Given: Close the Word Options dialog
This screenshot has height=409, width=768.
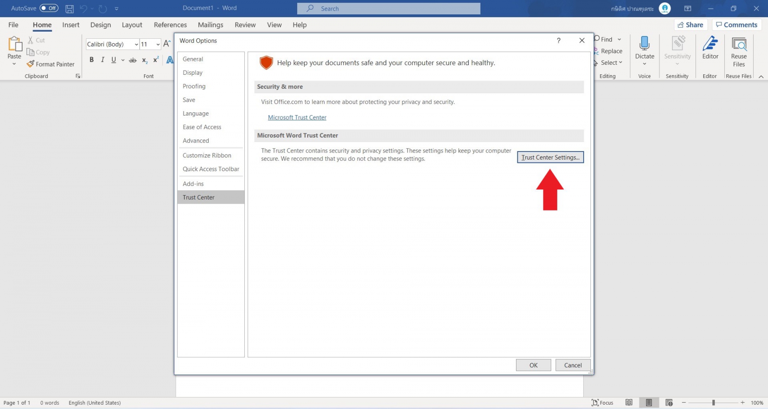Looking at the screenshot, I should (x=582, y=41).
